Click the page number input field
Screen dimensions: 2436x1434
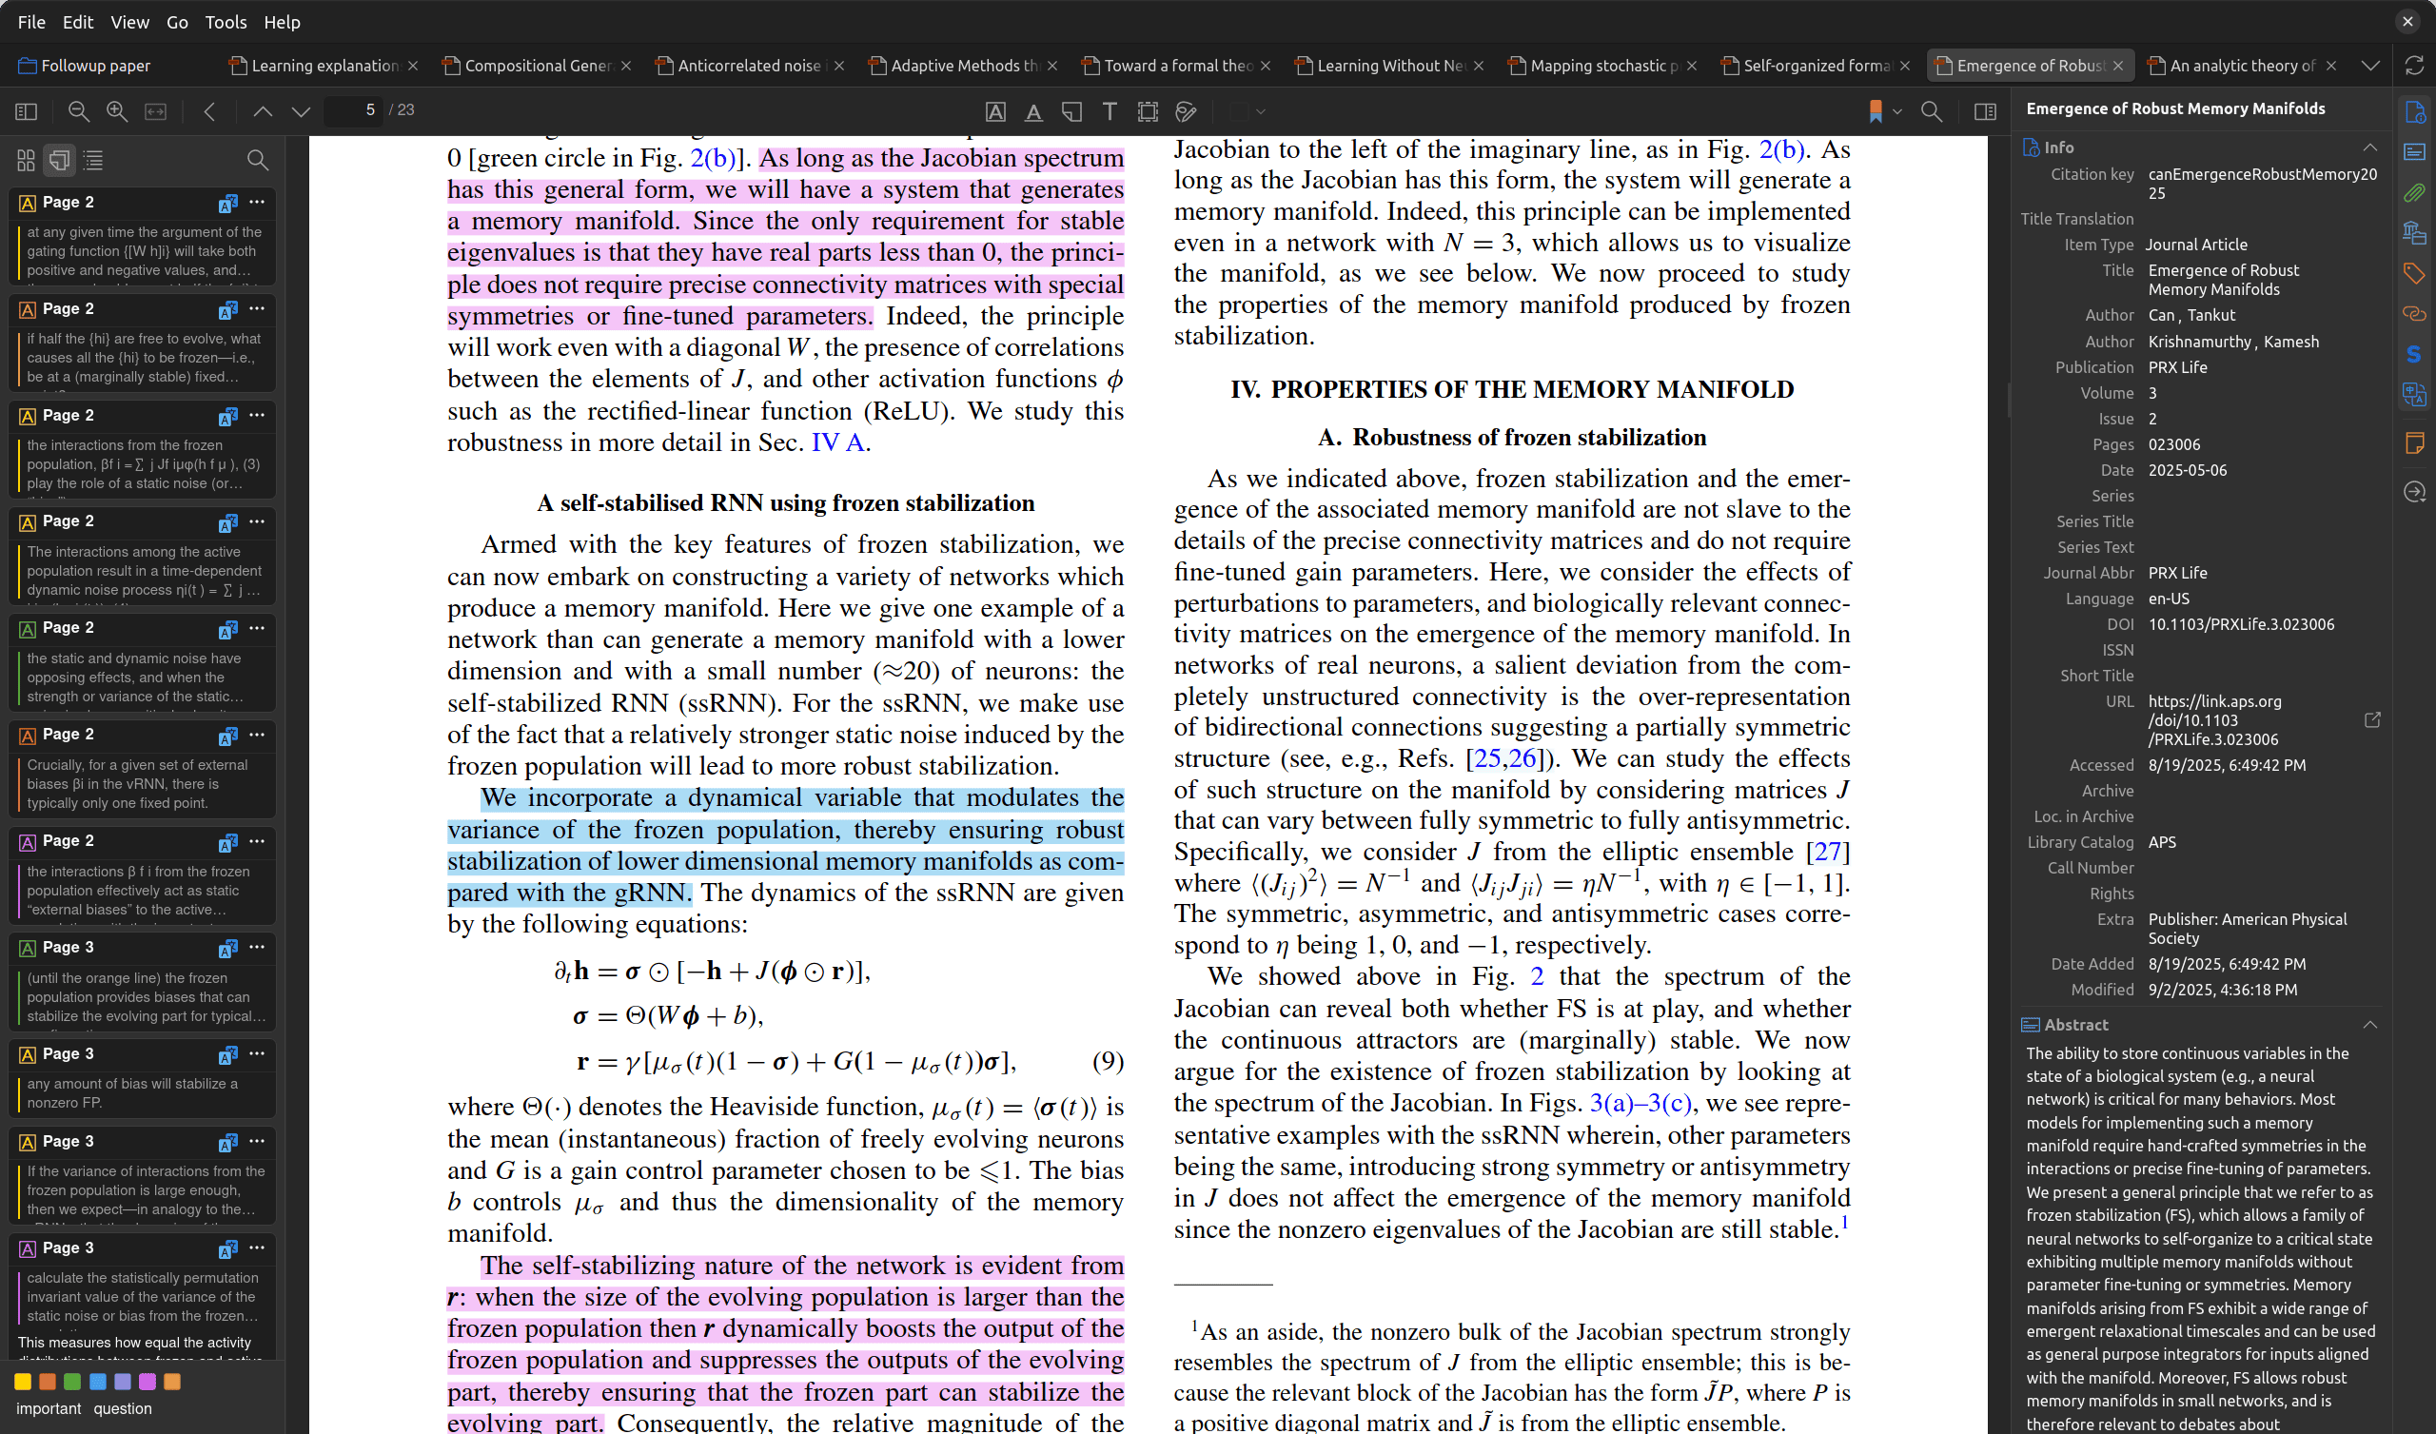coord(355,110)
